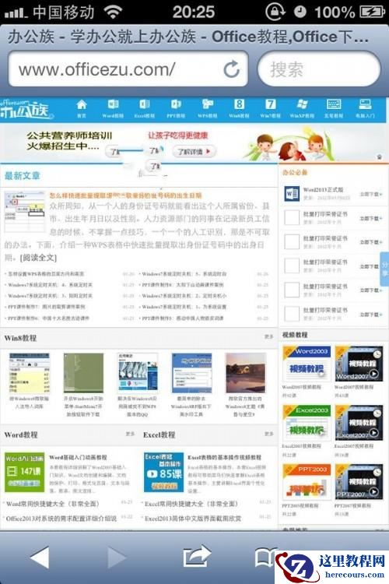Click the 了解详情 button in the banner ad
The height and width of the screenshot is (584, 389).
[194, 151]
